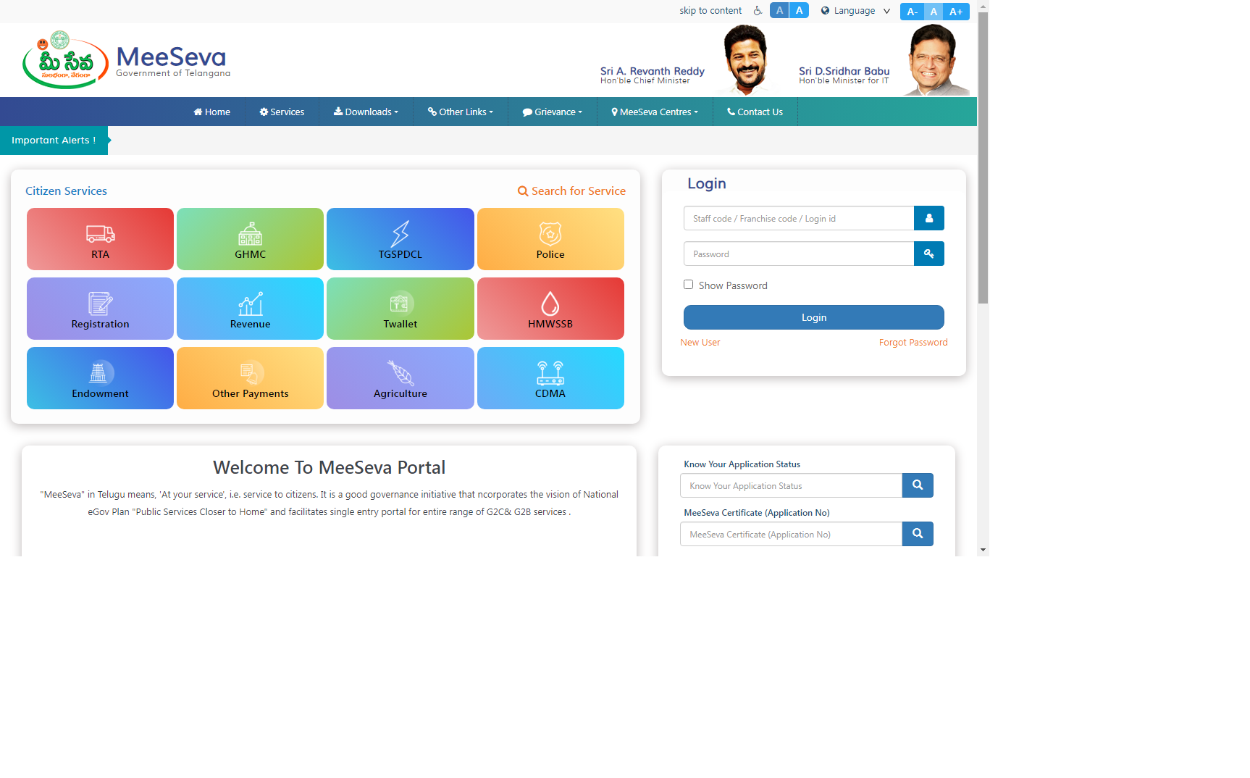
Task: Focus the Staff code / Login id field
Action: tap(799, 218)
